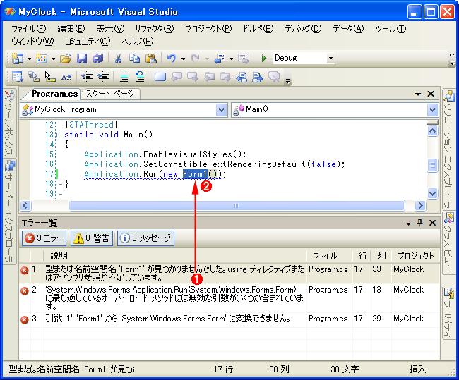Viewport: 459px width, 380px height.
Task: Open the undo history dropdown arrow
Action: 184,59
